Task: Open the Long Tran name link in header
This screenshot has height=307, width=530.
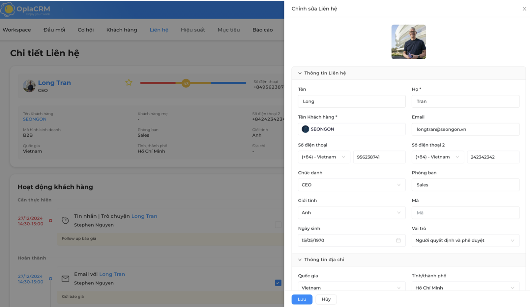Action: (x=54, y=83)
